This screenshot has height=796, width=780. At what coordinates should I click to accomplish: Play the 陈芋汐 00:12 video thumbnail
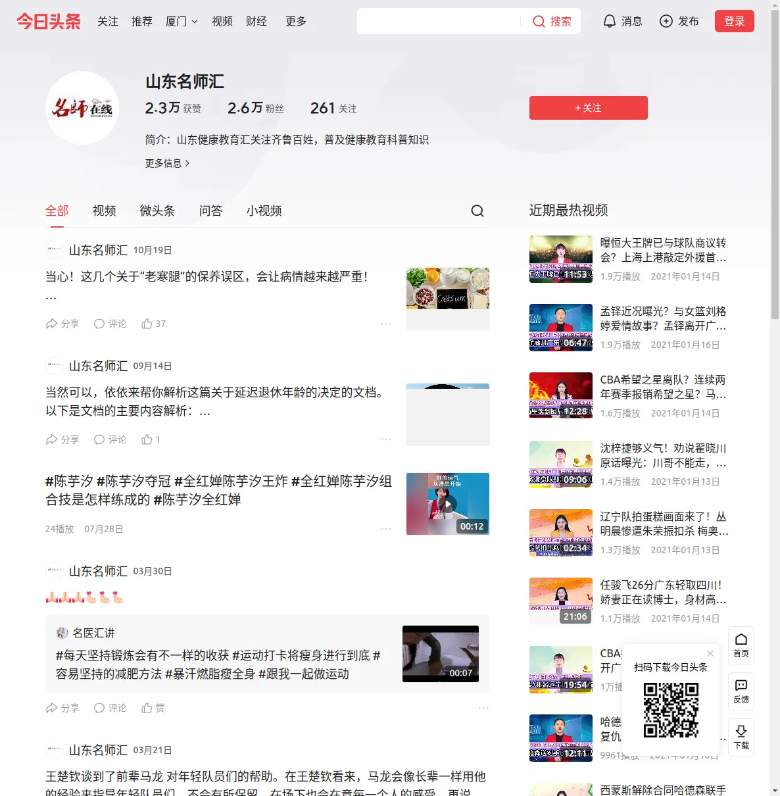(448, 504)
